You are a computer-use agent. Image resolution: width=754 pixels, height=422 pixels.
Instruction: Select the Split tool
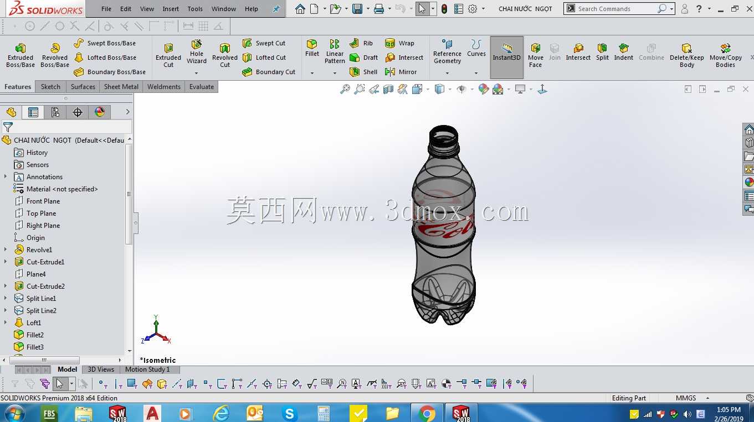tap(602, 51)
